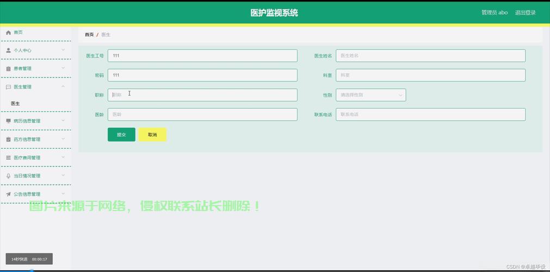Expand the 个人中心 menu chevron
550x272 pixels.
point(63,50)
